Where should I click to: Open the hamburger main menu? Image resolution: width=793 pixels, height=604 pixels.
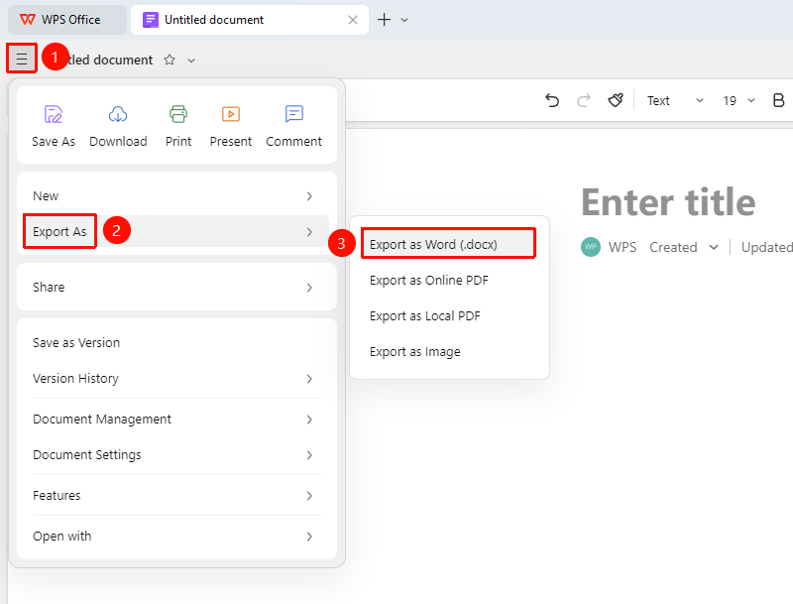(x=21, y=59)
